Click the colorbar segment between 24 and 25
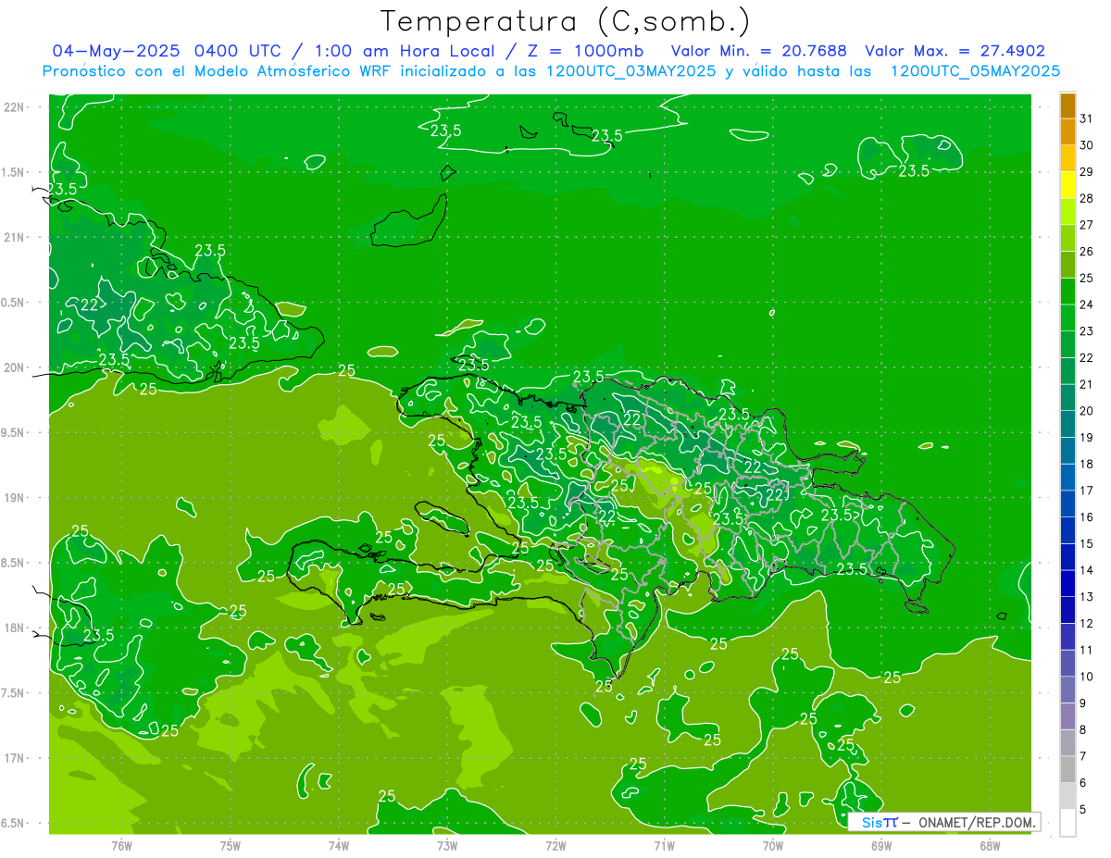 click(1067, 292)
